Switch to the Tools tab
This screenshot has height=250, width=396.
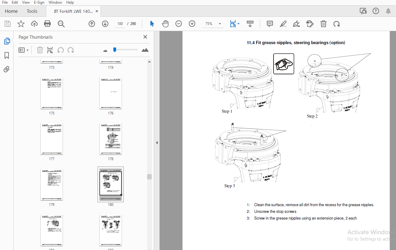coord(32,11)
